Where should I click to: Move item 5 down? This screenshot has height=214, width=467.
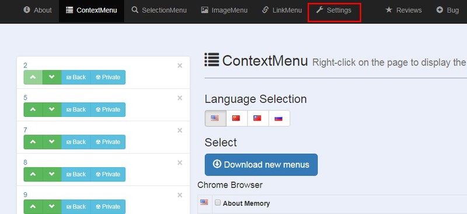[52, 109]
